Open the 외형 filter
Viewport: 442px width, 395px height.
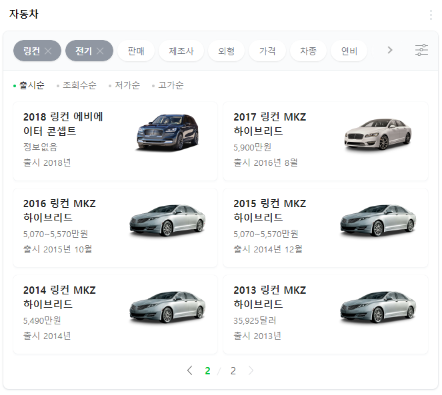coord(227,51)
